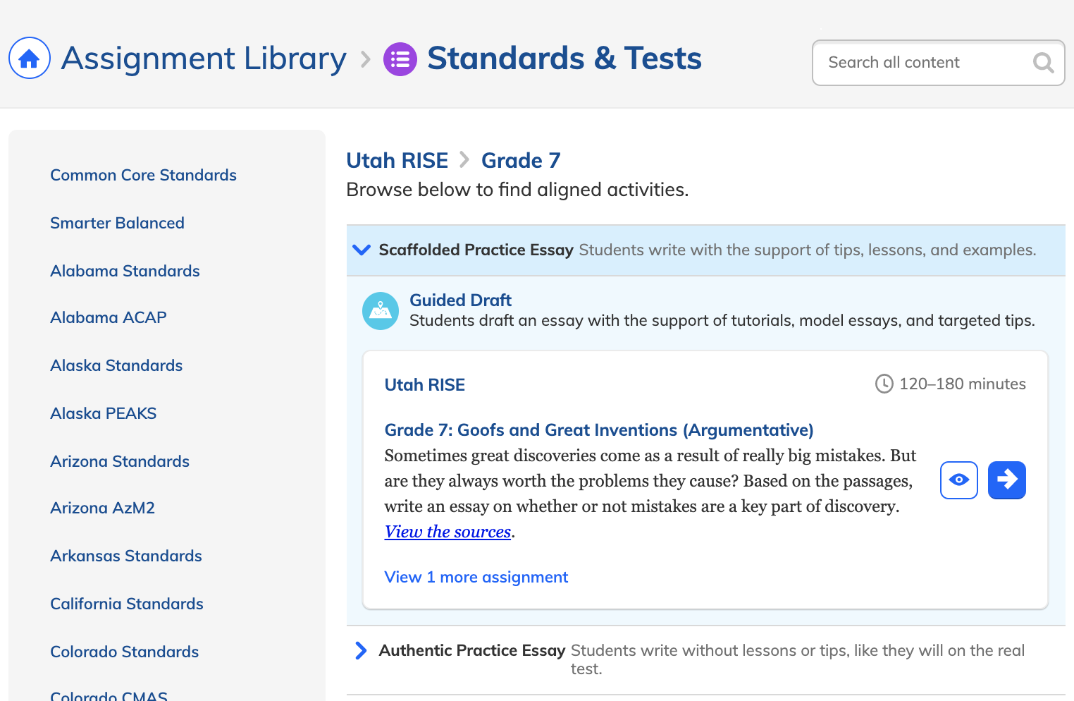Select Colorado Standards in sidebar
The image size is (1074, 701).
tap(125, 652)
